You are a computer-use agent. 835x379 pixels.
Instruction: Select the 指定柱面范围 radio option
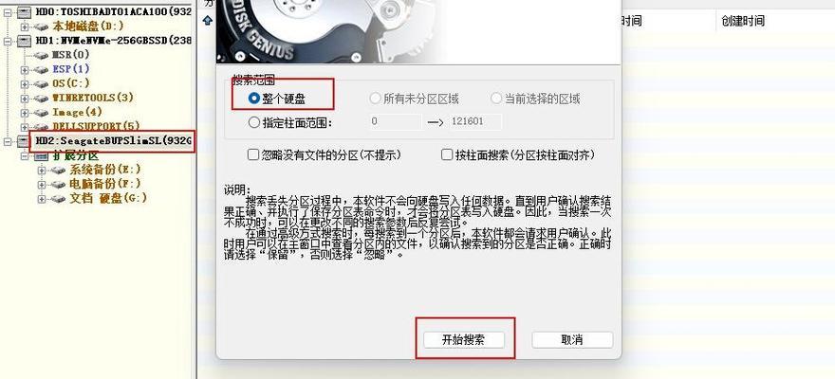[x=254, y=123]
